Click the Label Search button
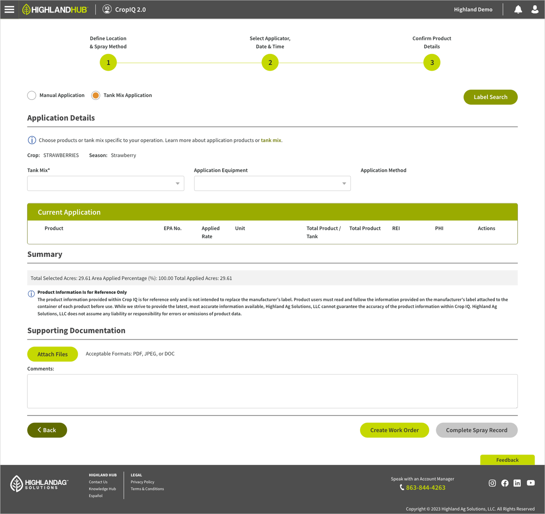 (x=490, y=97)
